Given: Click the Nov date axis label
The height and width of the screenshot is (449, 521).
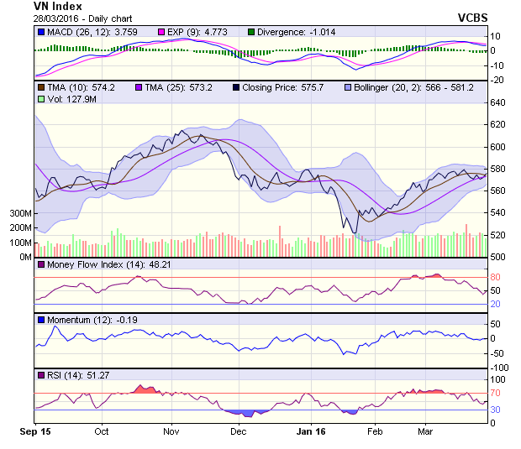Looking at the screenshot, I should click(x=171, y=432).
